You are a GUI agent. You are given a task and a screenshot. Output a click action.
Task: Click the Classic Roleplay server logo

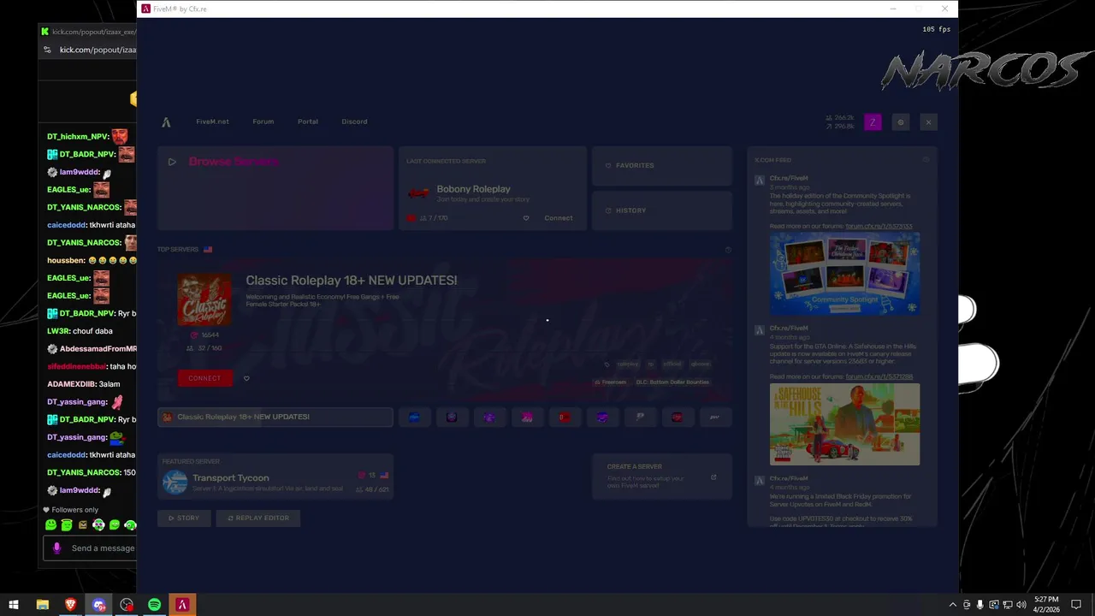[204, 299]
